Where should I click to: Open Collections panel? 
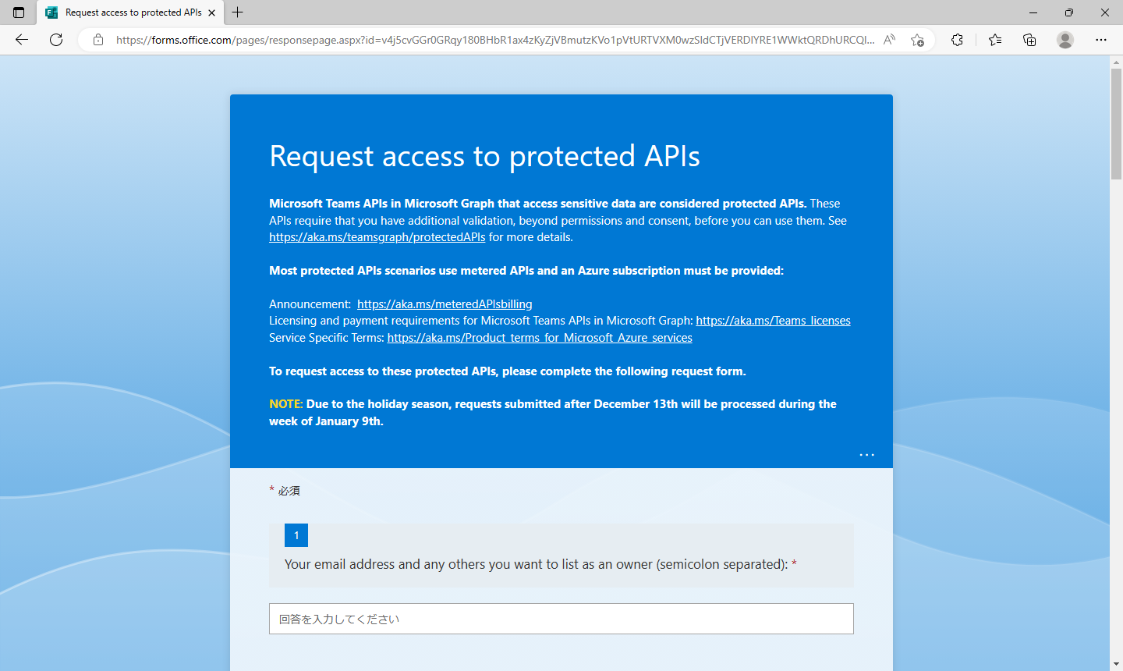pyautogui.click(x=1029, y=40)
